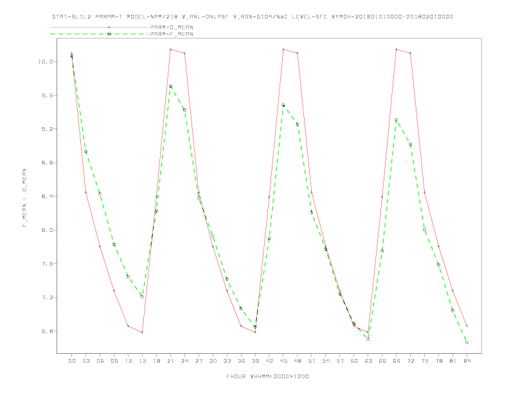The image size is (509, 393).
Task: Click the y-axis tick label 8.8
Action: pyautogui.click(x=48, y=162)
